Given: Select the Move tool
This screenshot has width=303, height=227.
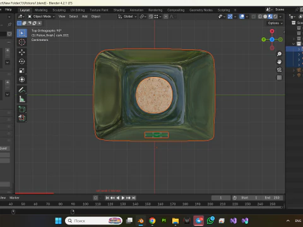Looking at the screenshot, I should tap(22, 52).
